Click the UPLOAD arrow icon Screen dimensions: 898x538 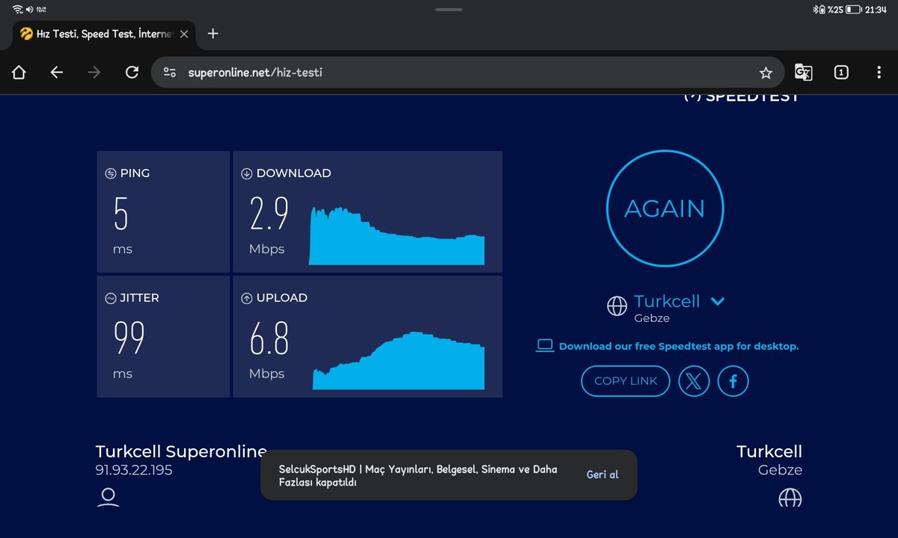246,298
